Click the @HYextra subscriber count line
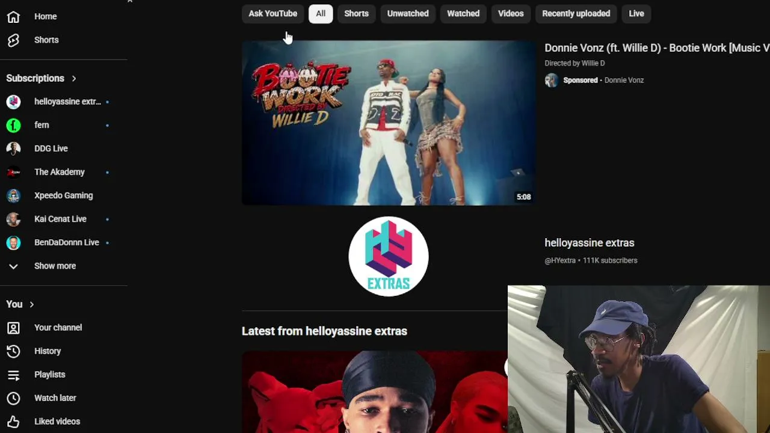 click(x=591, y=260)
